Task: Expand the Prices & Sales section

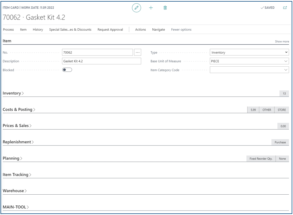Action: (17, 126)
